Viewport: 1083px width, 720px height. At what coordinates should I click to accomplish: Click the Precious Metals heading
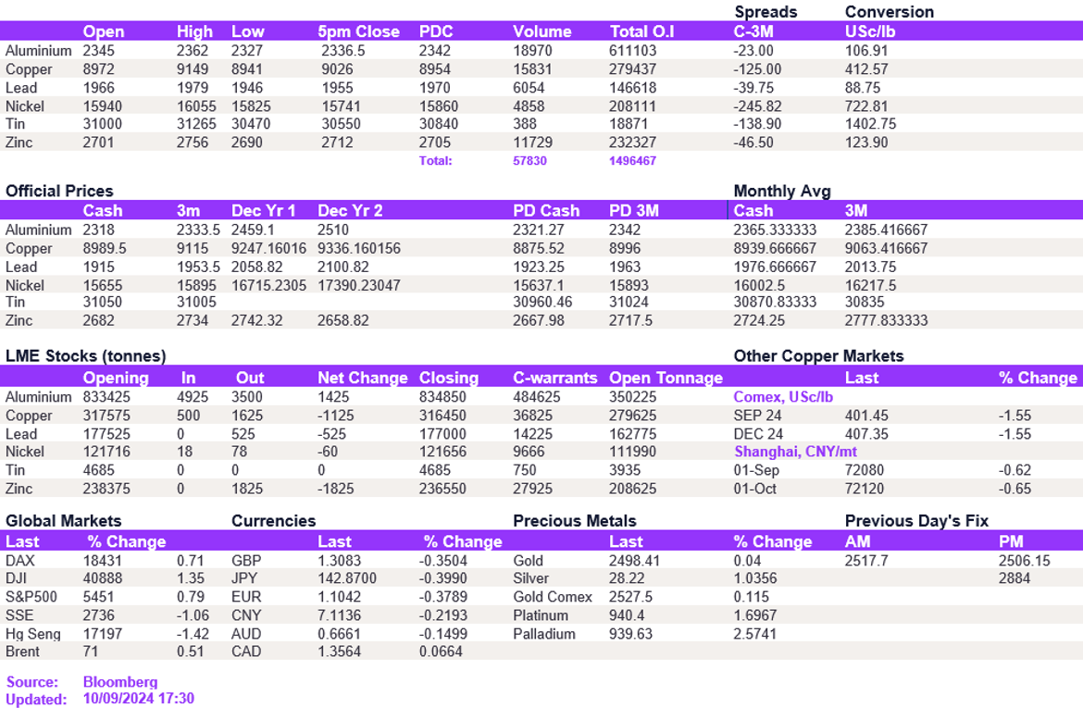coord(575,521)
